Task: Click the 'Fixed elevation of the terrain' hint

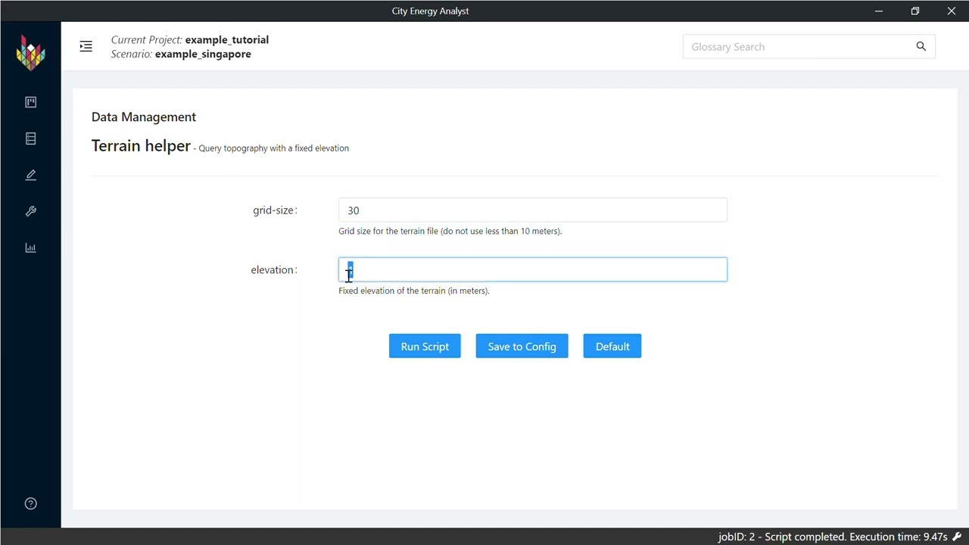Action: click(x=414, y=291)
